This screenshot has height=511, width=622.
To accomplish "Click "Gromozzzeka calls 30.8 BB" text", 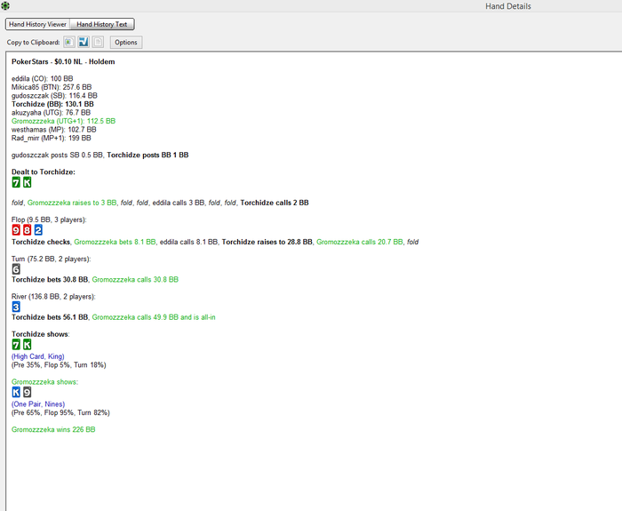I will click(135, 280).
